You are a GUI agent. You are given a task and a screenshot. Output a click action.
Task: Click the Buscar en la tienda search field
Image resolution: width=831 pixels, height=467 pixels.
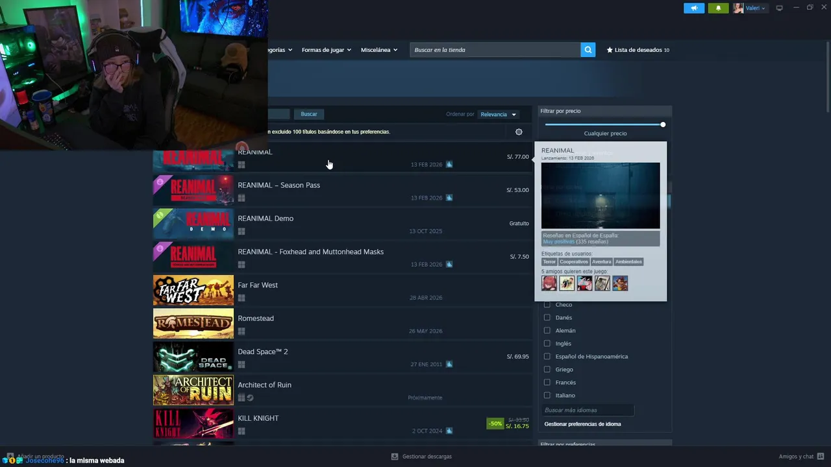(x=495, y=50)
